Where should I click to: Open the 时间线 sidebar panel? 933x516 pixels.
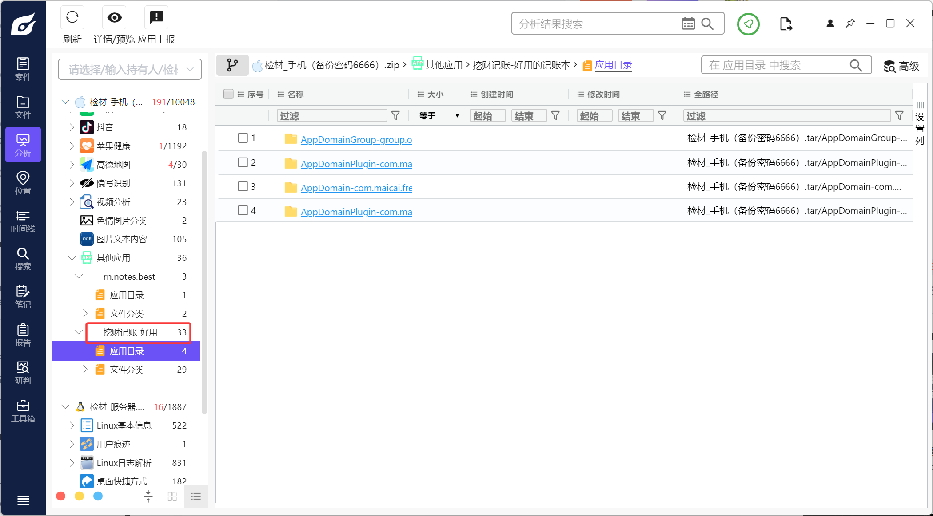23,221
